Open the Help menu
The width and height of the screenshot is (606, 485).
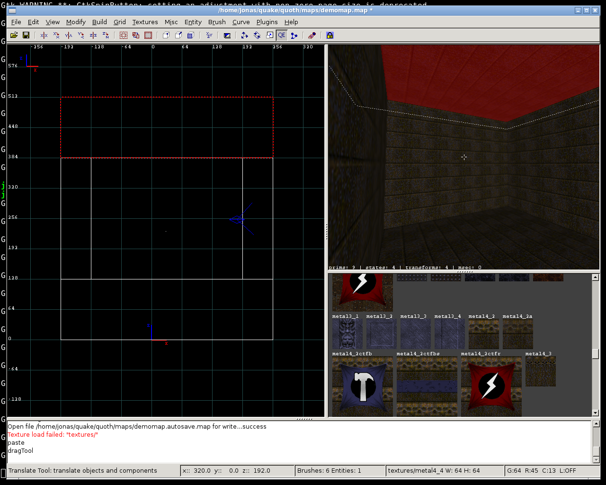click(x=291, y=22)
